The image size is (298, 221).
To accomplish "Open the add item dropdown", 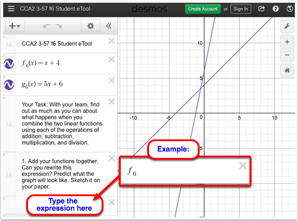I will click(14, 26).
